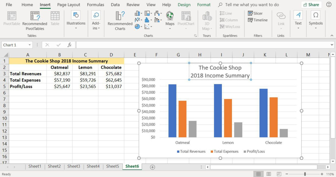This screenshot has height=177, width=336.
Task: Switch to Page Layout view in status bar
Action: pos(269,174)
